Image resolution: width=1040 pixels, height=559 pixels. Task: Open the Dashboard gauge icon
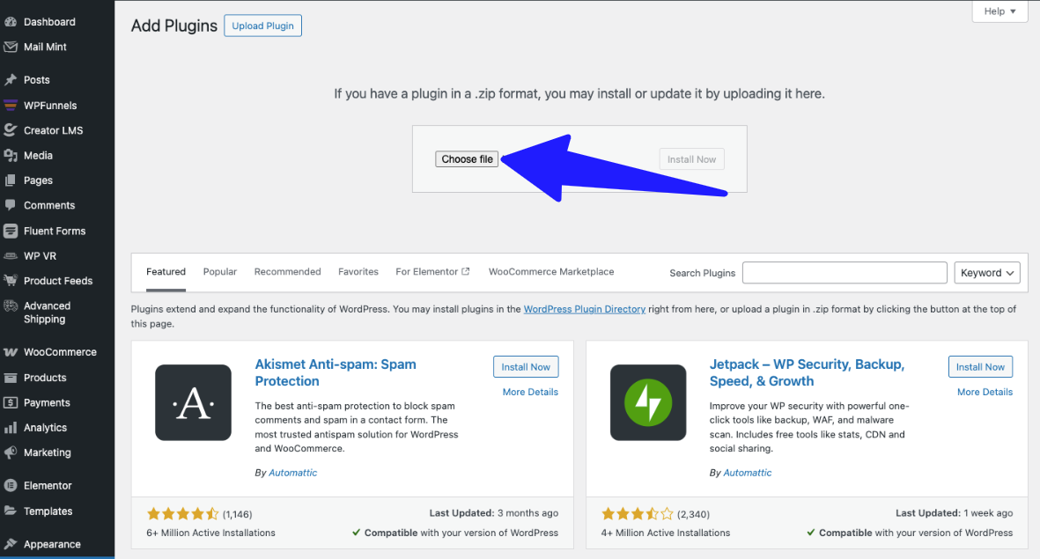[10, 22]
